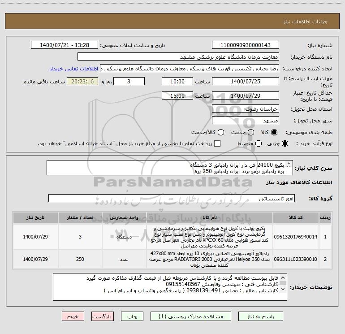The image size is (345, 334).
Task: Click need date in row 2
Action: click(x=35, y=259)
